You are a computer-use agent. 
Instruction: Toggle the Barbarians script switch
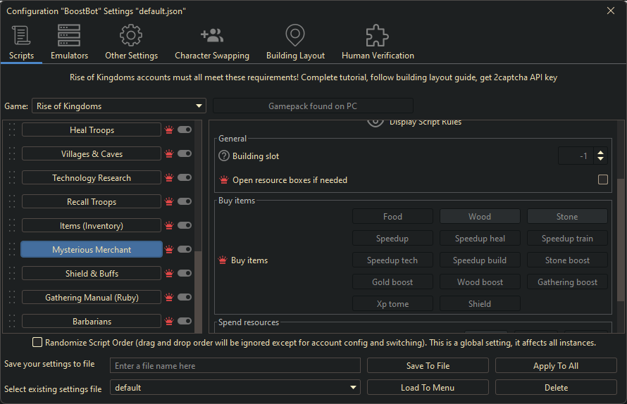point(185,321)
